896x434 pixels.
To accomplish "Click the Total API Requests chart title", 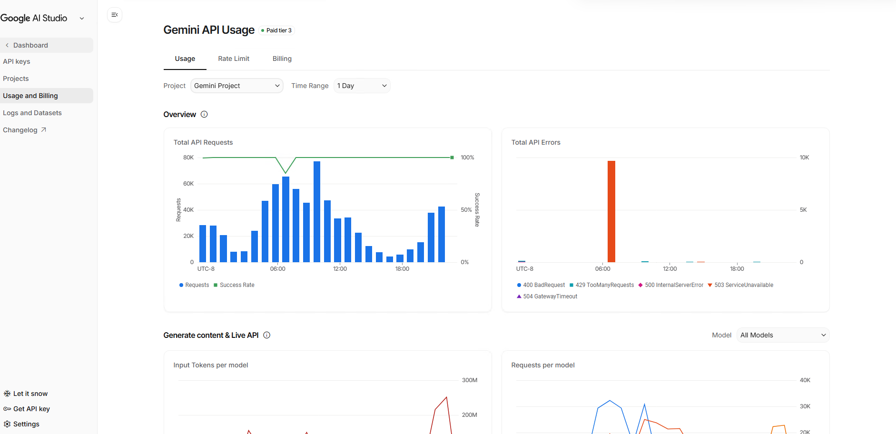I will (x=203, y=142).
